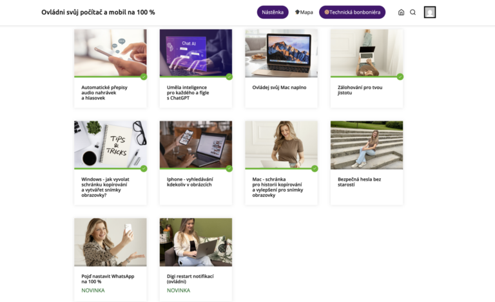
Task: Open the 'Pojď nastavit WhatsApp na 100 %' link
Action: click(x=108, y=279)
